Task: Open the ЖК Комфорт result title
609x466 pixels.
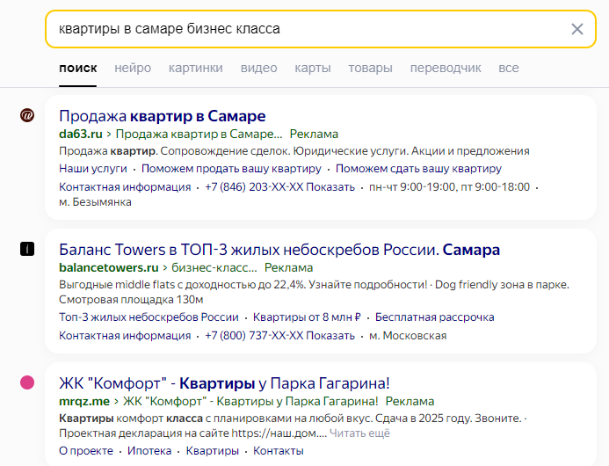Action: 224,383
